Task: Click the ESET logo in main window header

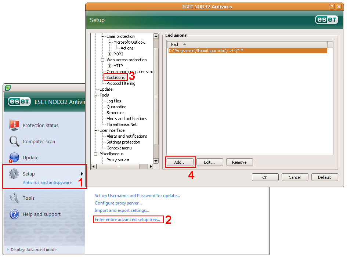Action: pos(19,102)
